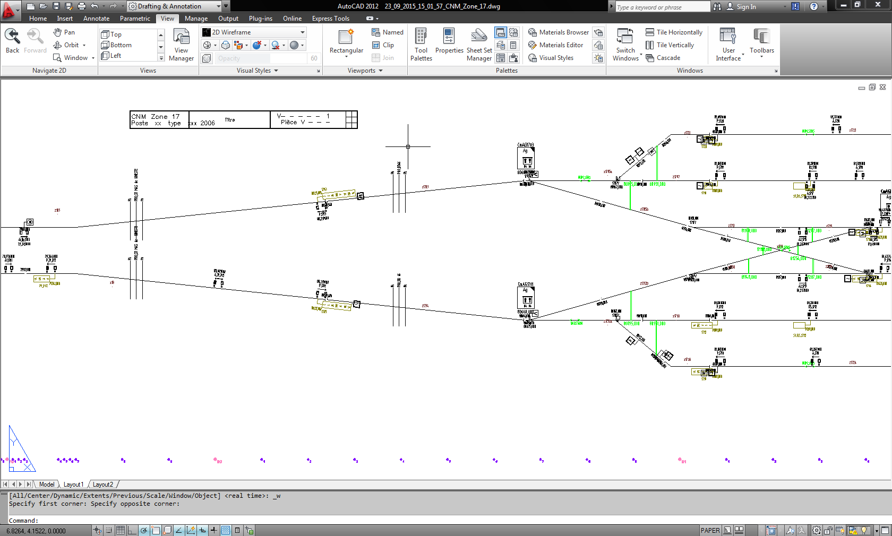Switch to the Manage ribbon tab
The image size is (892, 536).
click(x=196, y=19)
